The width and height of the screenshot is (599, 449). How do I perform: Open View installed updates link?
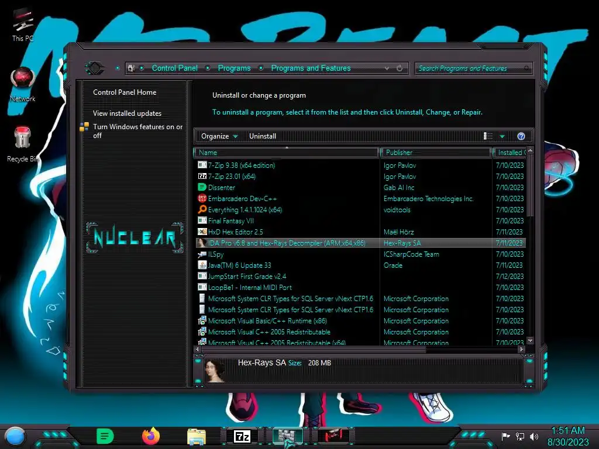click(127, 113)
